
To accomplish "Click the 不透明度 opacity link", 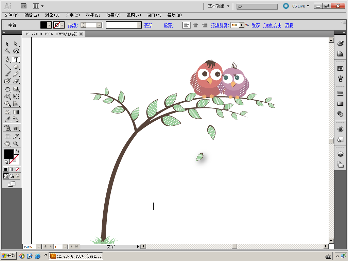I will click(220, 25).
